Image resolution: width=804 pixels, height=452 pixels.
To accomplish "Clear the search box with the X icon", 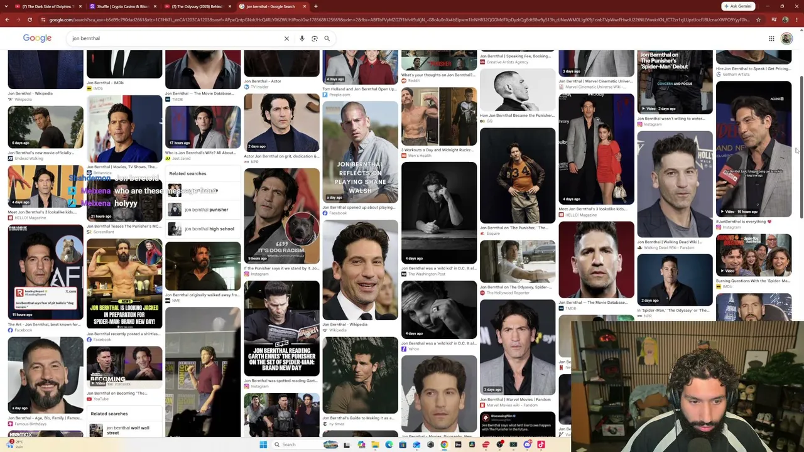I will [x=286, y=38].
